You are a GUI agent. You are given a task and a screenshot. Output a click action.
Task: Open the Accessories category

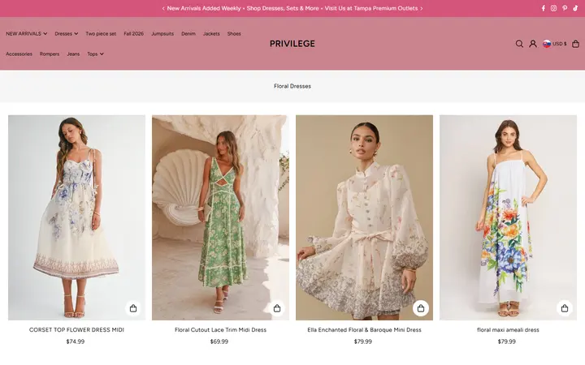click(x=19, y=54)
